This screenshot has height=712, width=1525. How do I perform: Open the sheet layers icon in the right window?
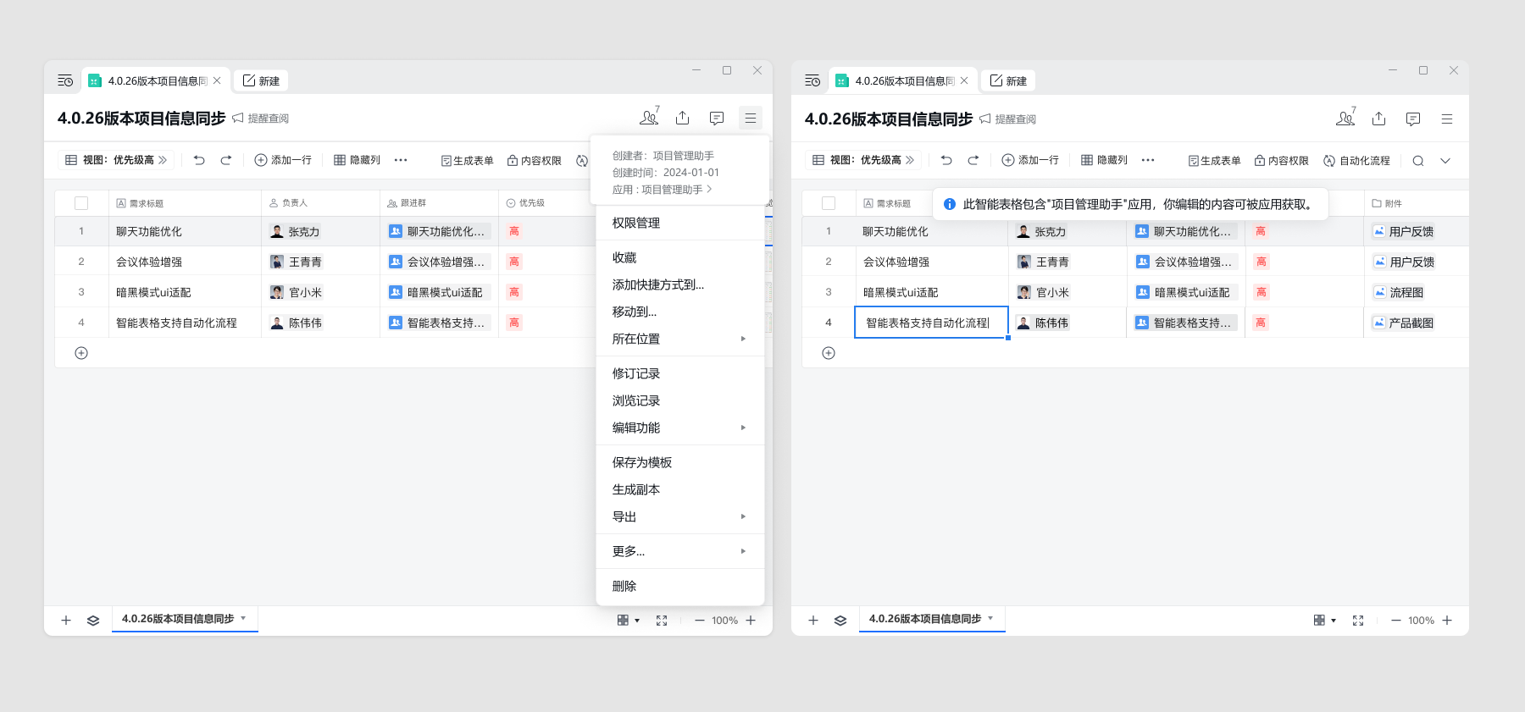(840, 621)
